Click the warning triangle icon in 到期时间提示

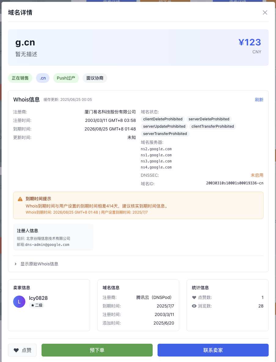[20, 199]
